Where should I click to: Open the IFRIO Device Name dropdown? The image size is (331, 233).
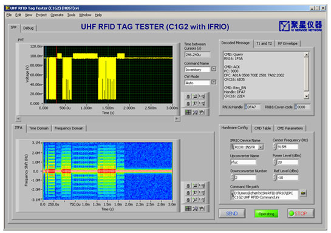click(261, 147)
